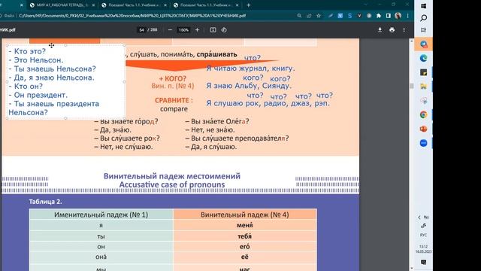Edit the page number field showing 54
Screen dimensions: 481x271
point(141,30)
